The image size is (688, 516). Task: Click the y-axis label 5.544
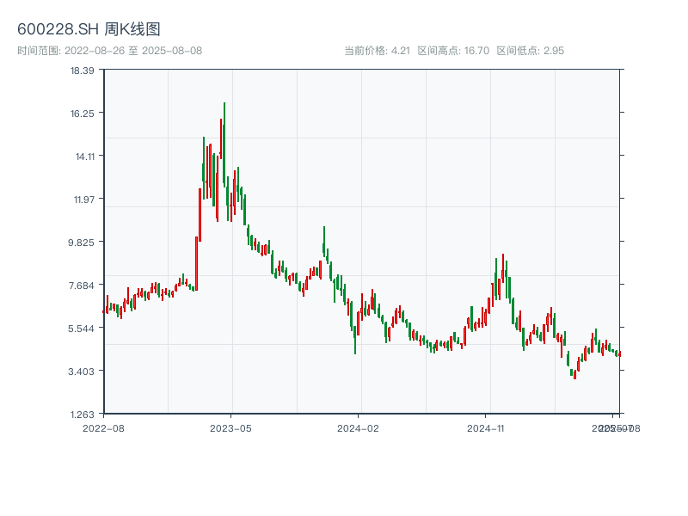[x=81, y=329]
